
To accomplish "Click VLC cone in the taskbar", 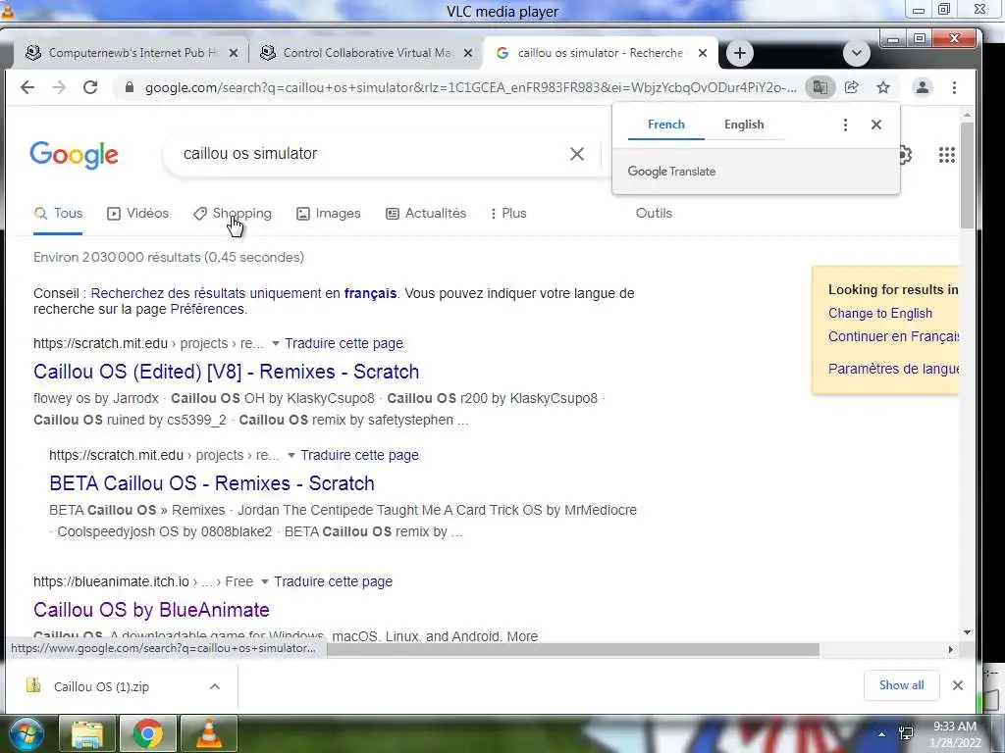I will tap(209, 733).
